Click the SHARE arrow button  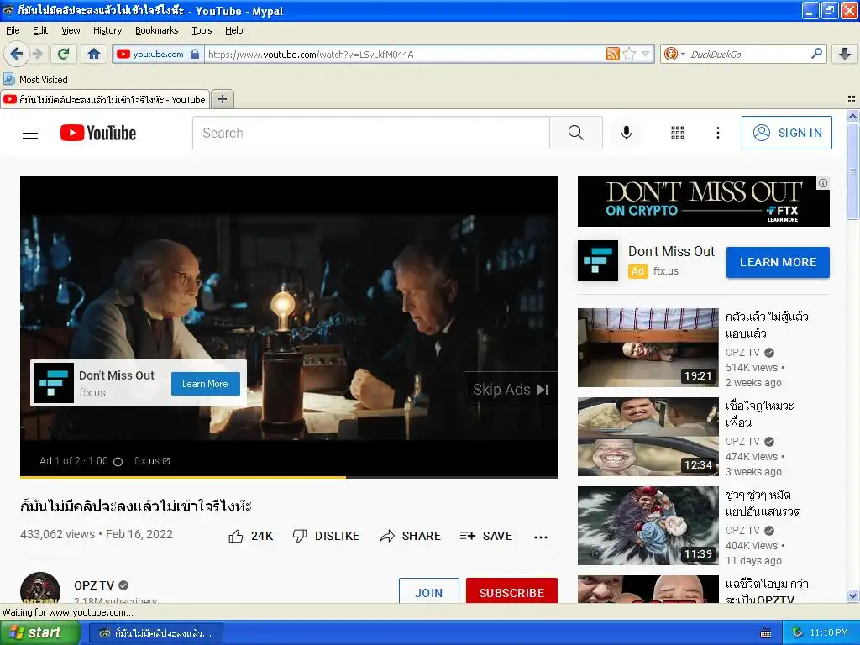tap(410, 536)
